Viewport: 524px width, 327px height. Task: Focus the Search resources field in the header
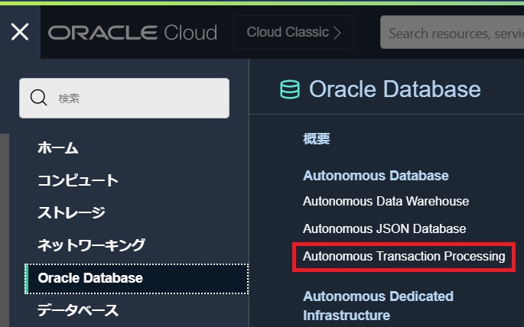click(x=451, y=33)
